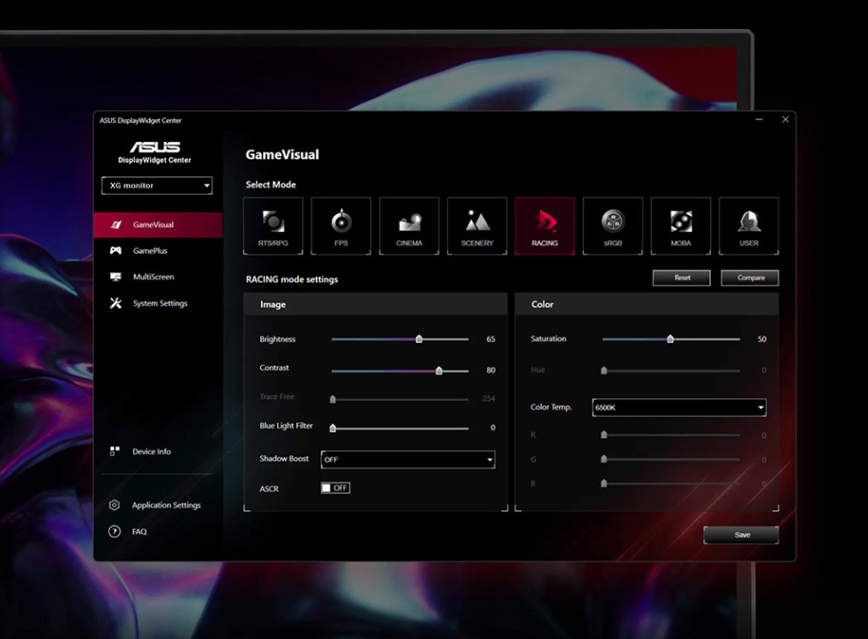Click the RACING mode settings heading
Image resolution: width=868 pixels, height=639 pixels.
(292, 279)
